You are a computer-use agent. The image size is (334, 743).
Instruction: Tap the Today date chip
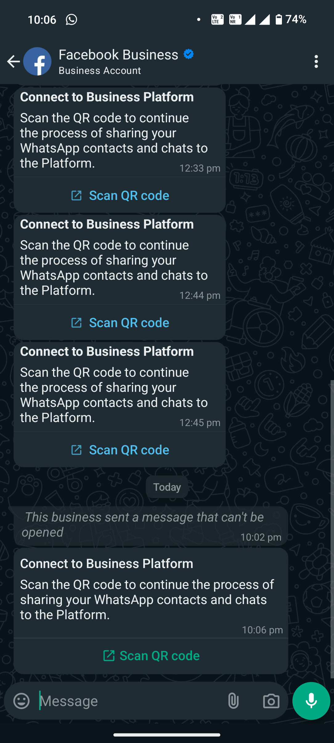[x=167, y=487]
